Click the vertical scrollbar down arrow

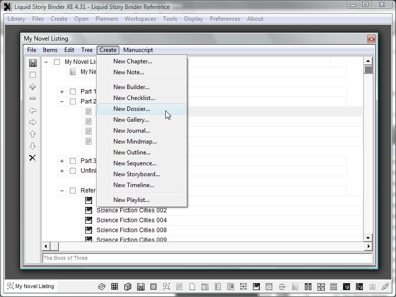[368, 238]
